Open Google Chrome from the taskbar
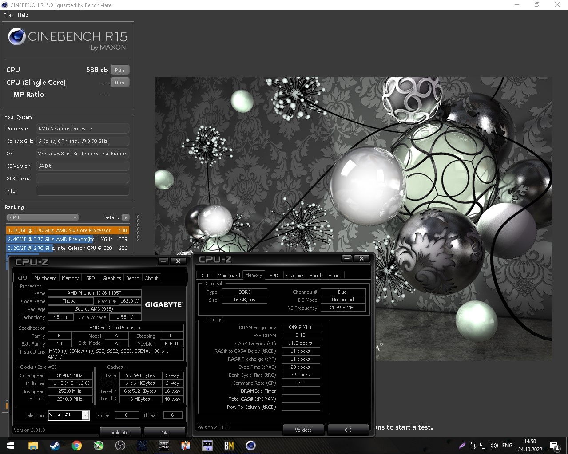This screenshot has height=454, width=568. click(76, 445)
